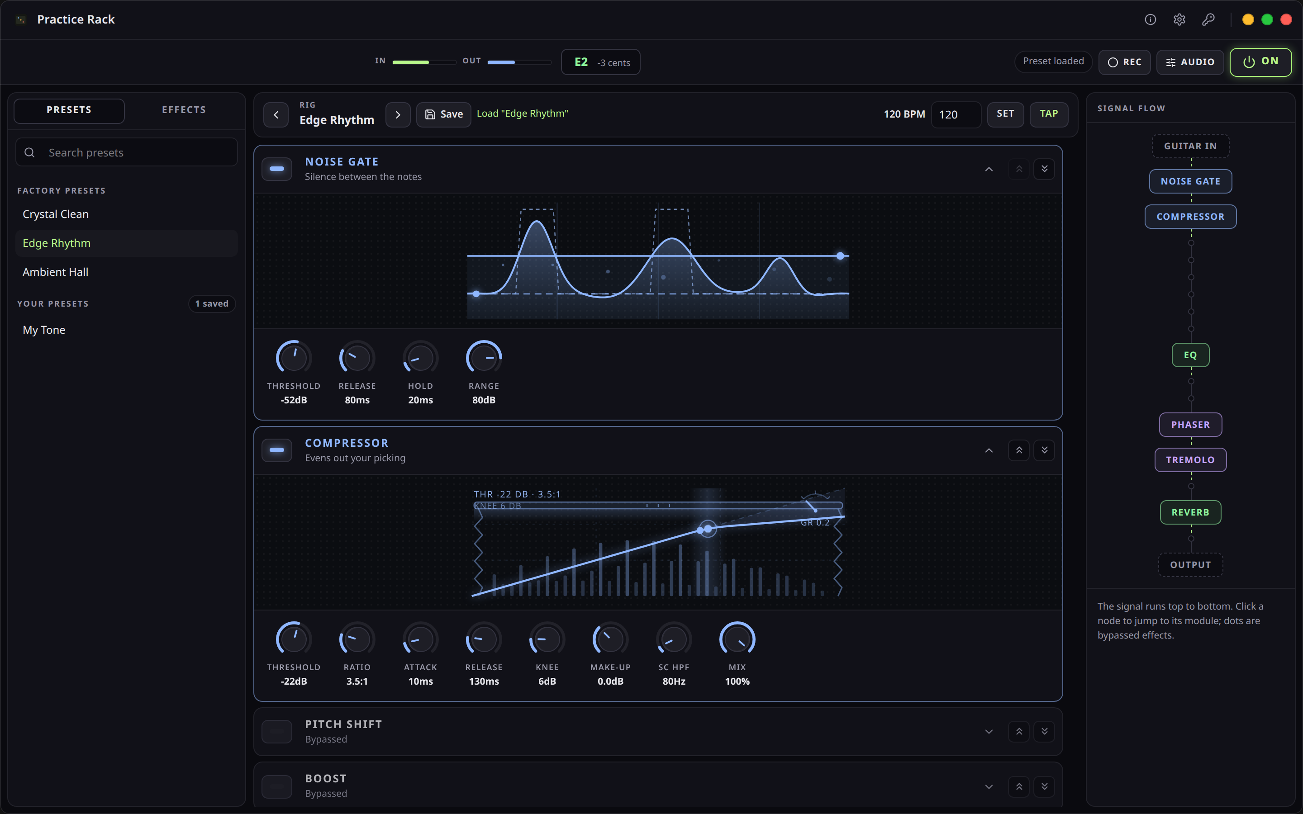
Task: Click the Practice Rack app logo
Action: (x=20, y=19)
